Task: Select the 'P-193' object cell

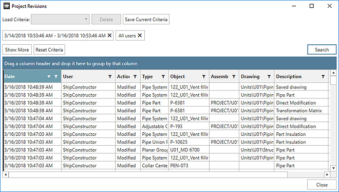Action: pos(189,126)
